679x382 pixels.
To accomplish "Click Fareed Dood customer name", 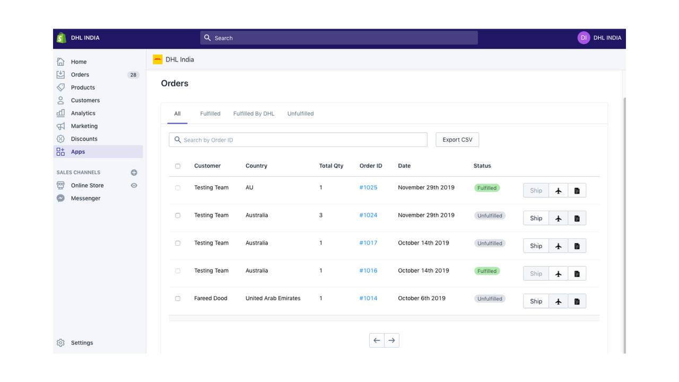I will (x=211, y=298).
